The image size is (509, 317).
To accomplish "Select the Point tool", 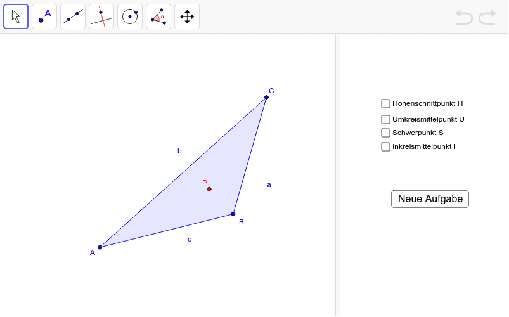I will coord(44,16).
